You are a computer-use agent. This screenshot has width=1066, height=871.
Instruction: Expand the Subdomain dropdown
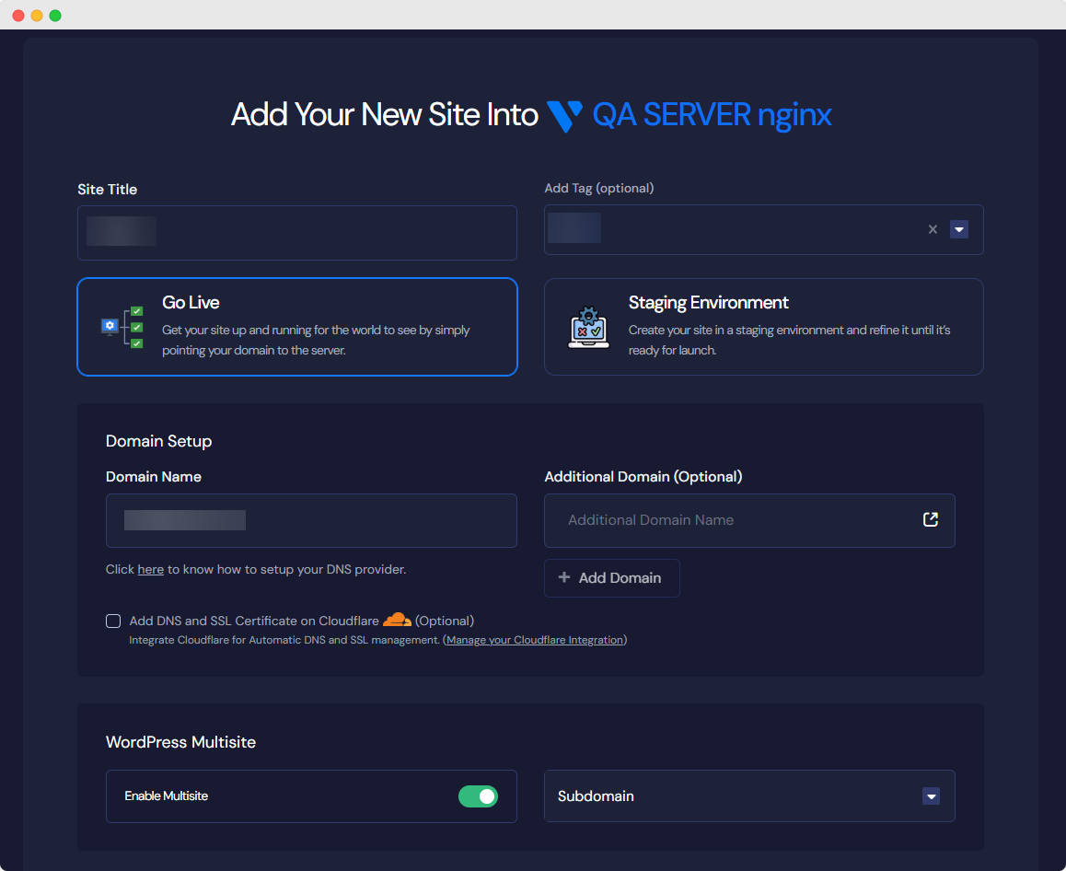[931, 796]
